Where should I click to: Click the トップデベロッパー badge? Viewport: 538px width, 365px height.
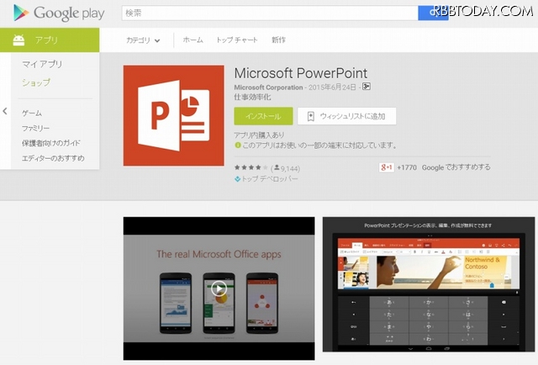pyautogui.click(x=266, y=178)
